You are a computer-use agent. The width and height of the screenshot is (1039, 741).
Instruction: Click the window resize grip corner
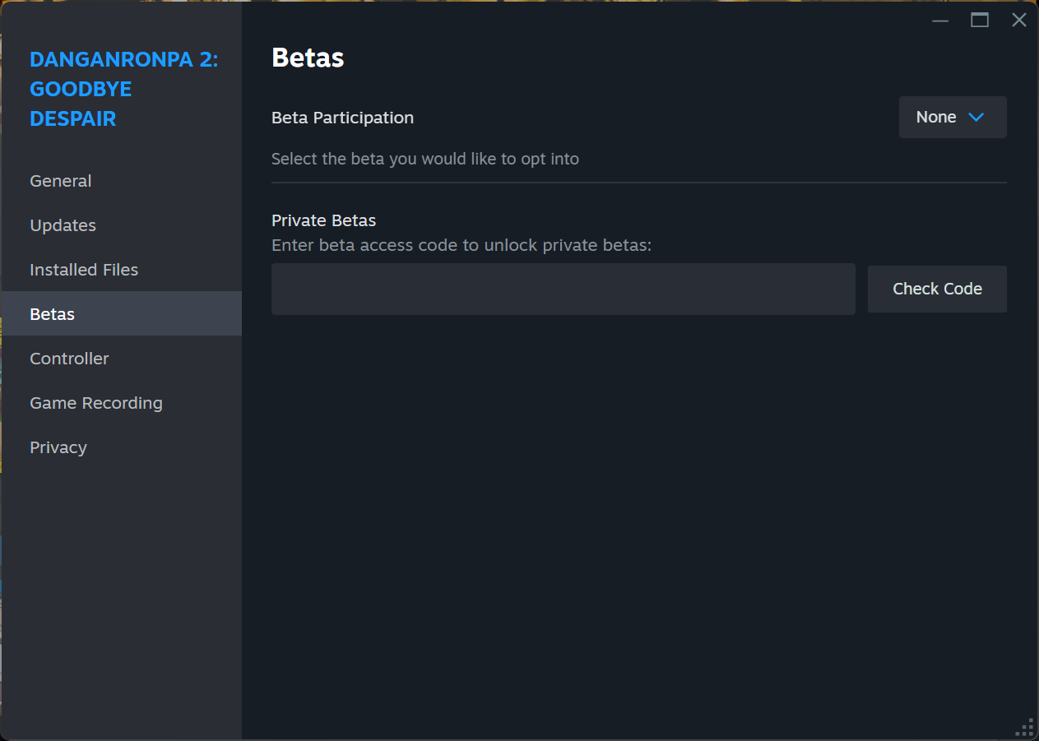pos(1026,728)
